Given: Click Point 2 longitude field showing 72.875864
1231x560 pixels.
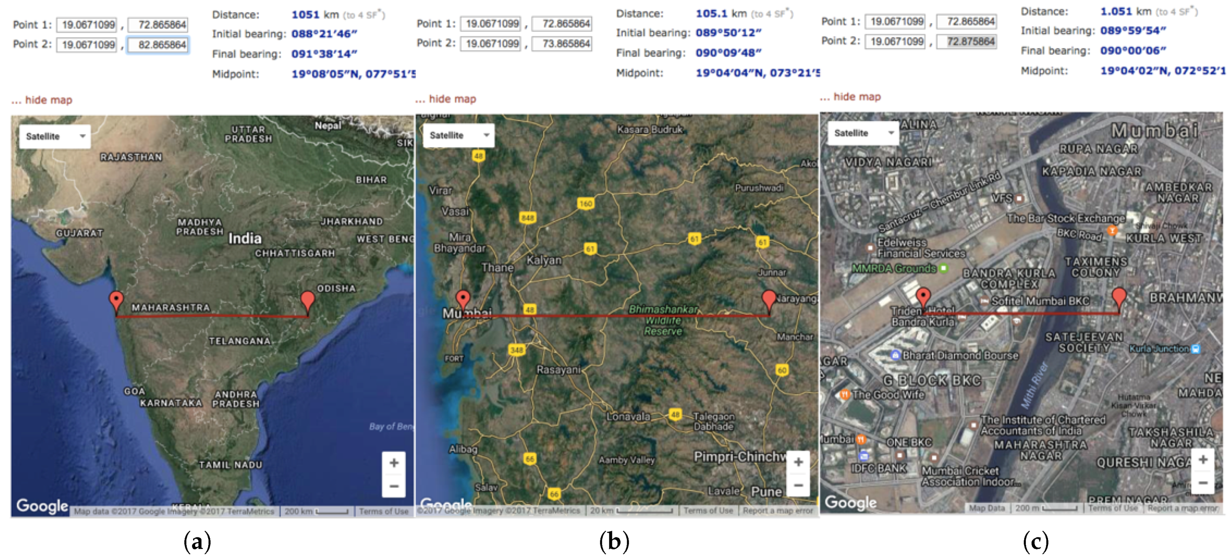Looking at the screenshot, I should (x=966, y=41).
